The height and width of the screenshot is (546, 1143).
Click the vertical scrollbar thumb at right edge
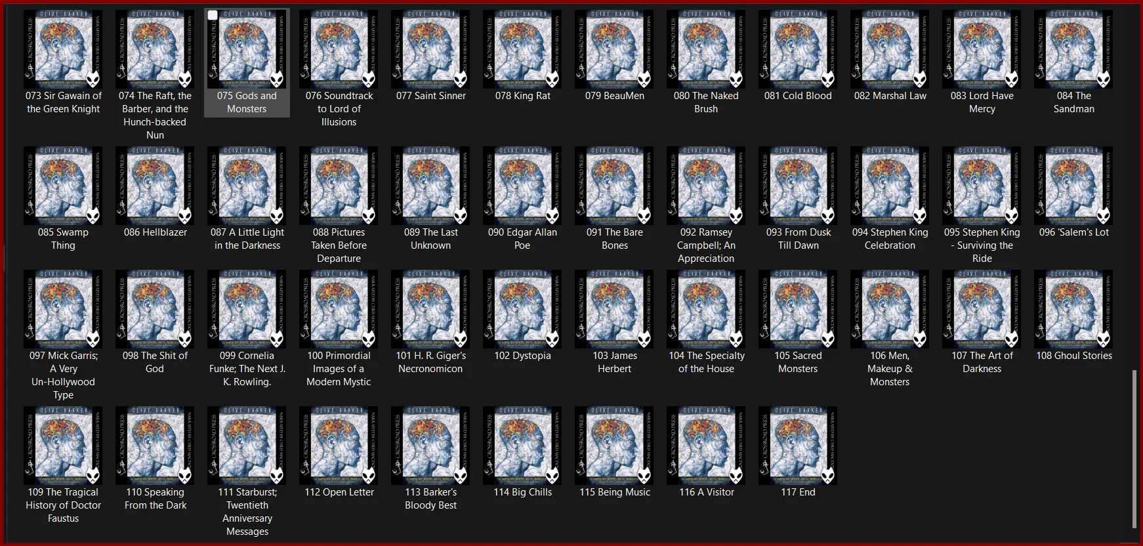(1134, 450)
